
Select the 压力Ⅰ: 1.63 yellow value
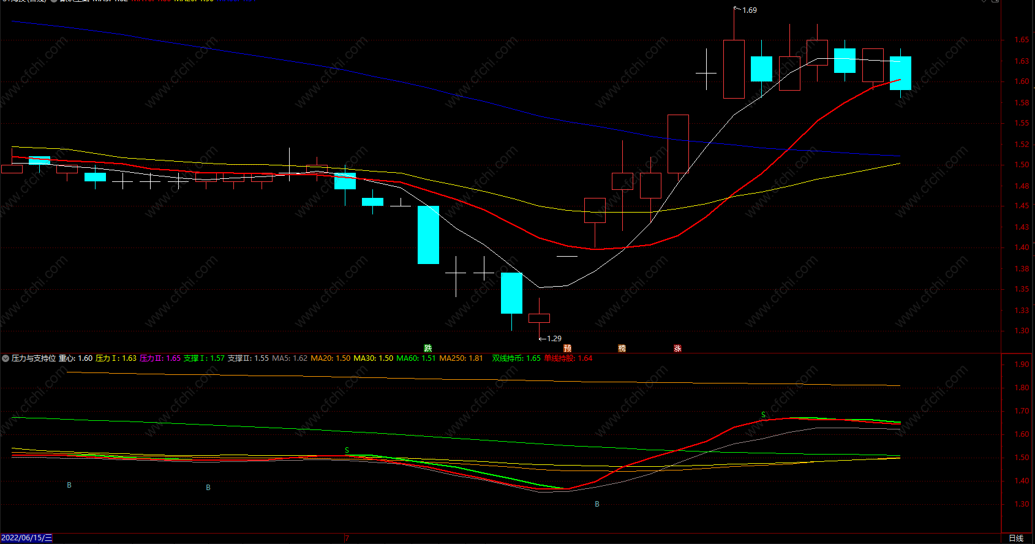[116, 358]
